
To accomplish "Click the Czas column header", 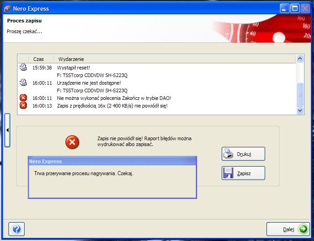I will 42,59.
